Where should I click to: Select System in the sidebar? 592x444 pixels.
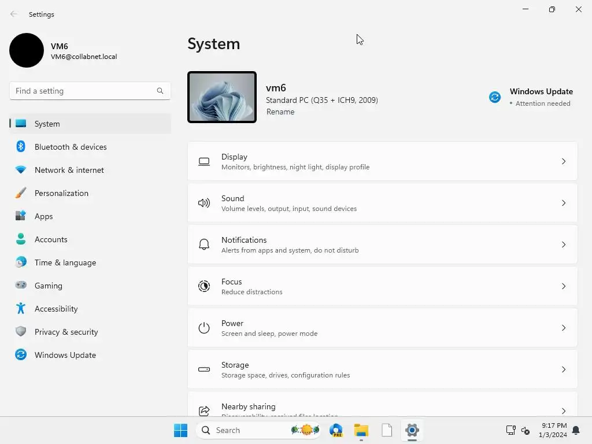90,124
